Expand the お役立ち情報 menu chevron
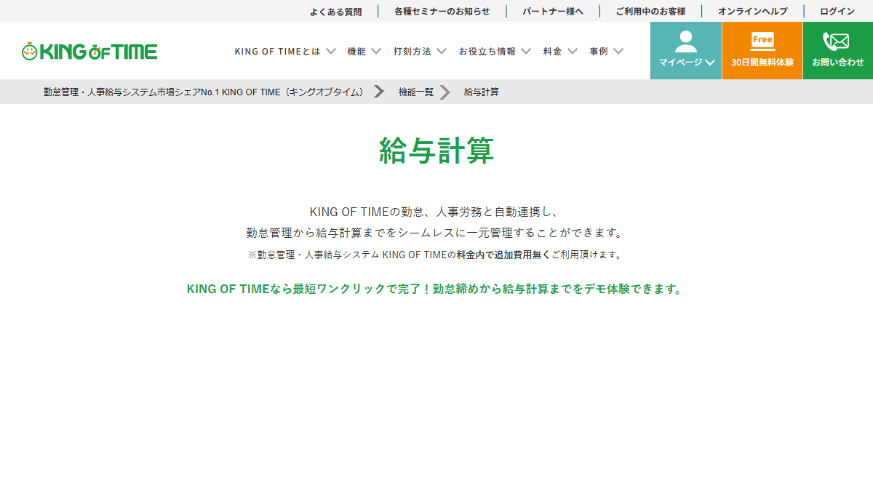873x491 pixels. [526, 51]
